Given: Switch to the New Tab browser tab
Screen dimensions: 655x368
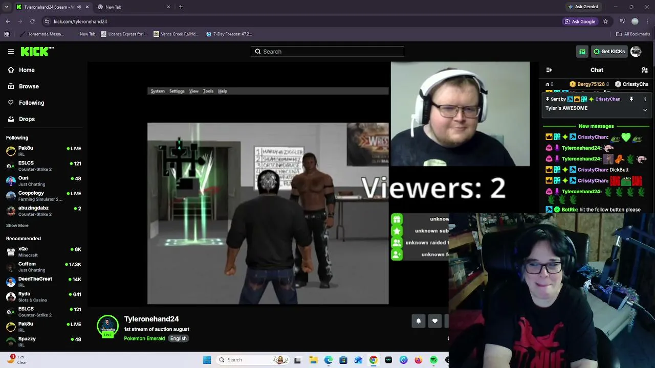Looking at the screenshot, I should tap(134, 7).
